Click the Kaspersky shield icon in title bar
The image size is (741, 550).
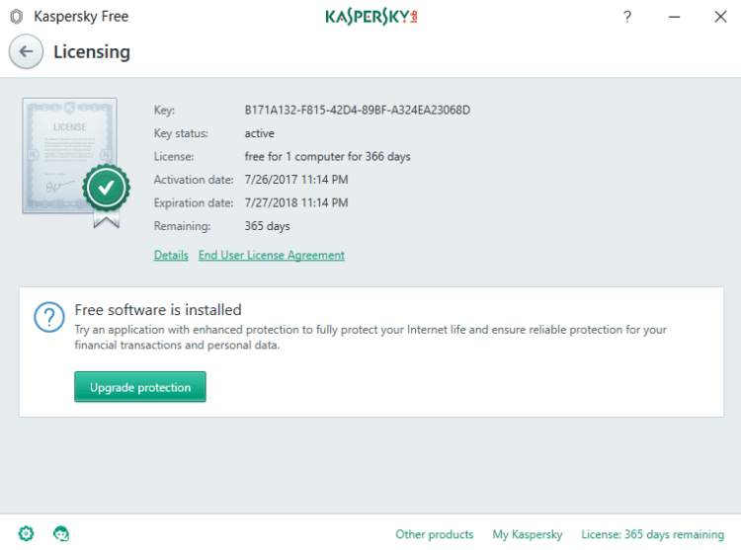coord(17,17)
